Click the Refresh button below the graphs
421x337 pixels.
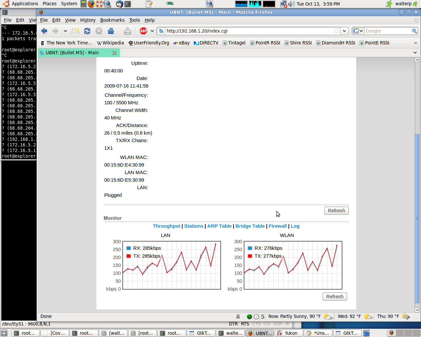[x=334, y=297]
